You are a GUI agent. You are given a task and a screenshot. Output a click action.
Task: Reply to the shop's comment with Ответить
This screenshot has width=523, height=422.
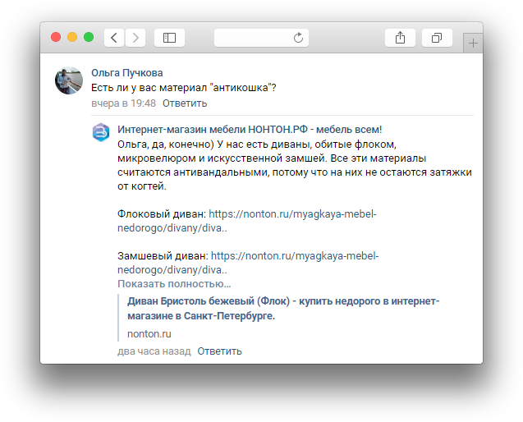tap(219, 351)
